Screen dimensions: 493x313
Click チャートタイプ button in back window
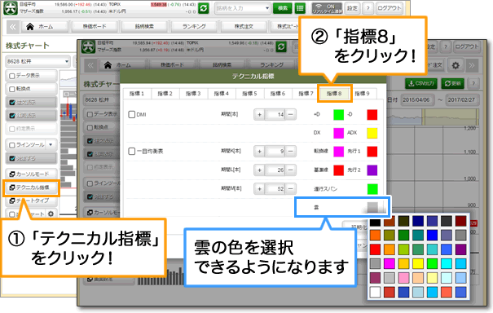click(32, 201)
